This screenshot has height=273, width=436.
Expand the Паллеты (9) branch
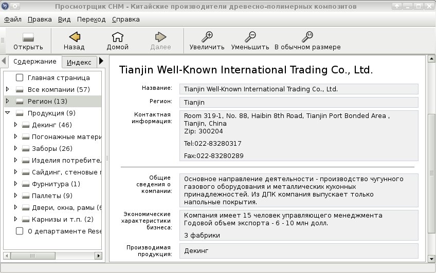[x=15, y=196]
